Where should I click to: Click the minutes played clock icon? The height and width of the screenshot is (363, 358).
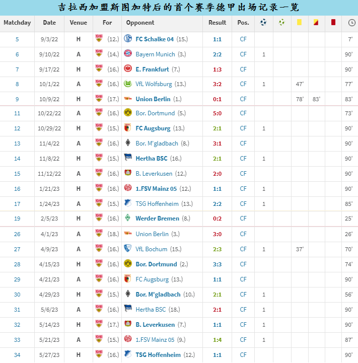pyautogui.click(x=351, y=23)
